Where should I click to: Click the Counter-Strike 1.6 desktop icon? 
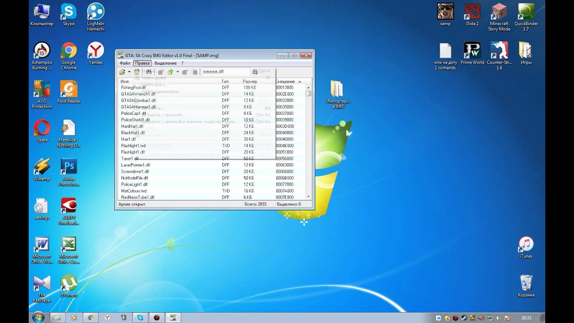[x=499, y=56]
